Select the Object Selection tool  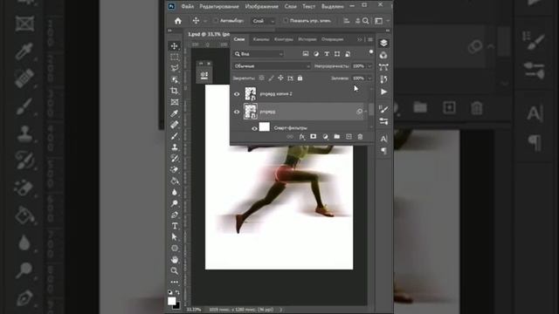click(175, 79)
